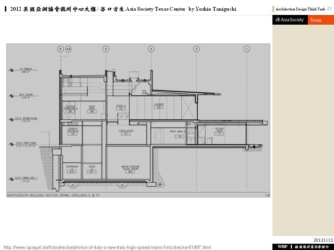Viewport: 334px width, 250px height.
Task: Click the Asia Society logo
Action: (290, 20)
